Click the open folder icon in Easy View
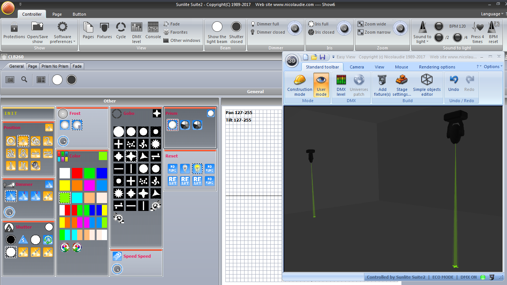The image size is (507, 285). tap(314, 57)
